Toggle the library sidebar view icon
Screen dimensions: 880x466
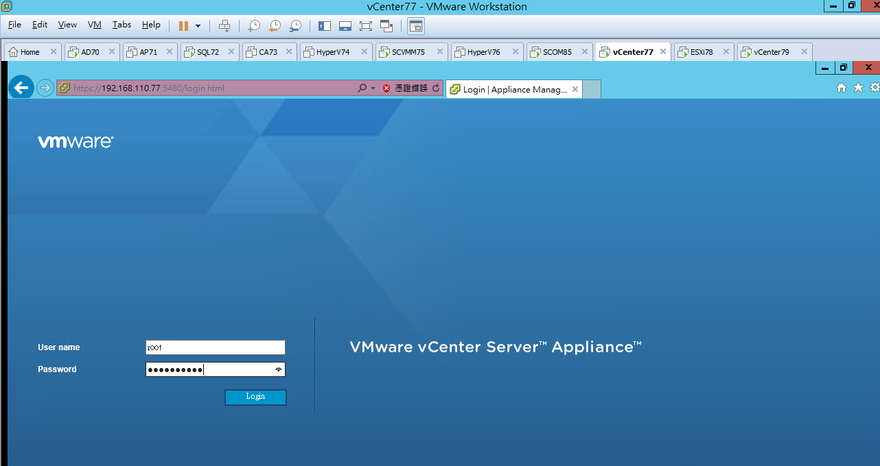325,26
